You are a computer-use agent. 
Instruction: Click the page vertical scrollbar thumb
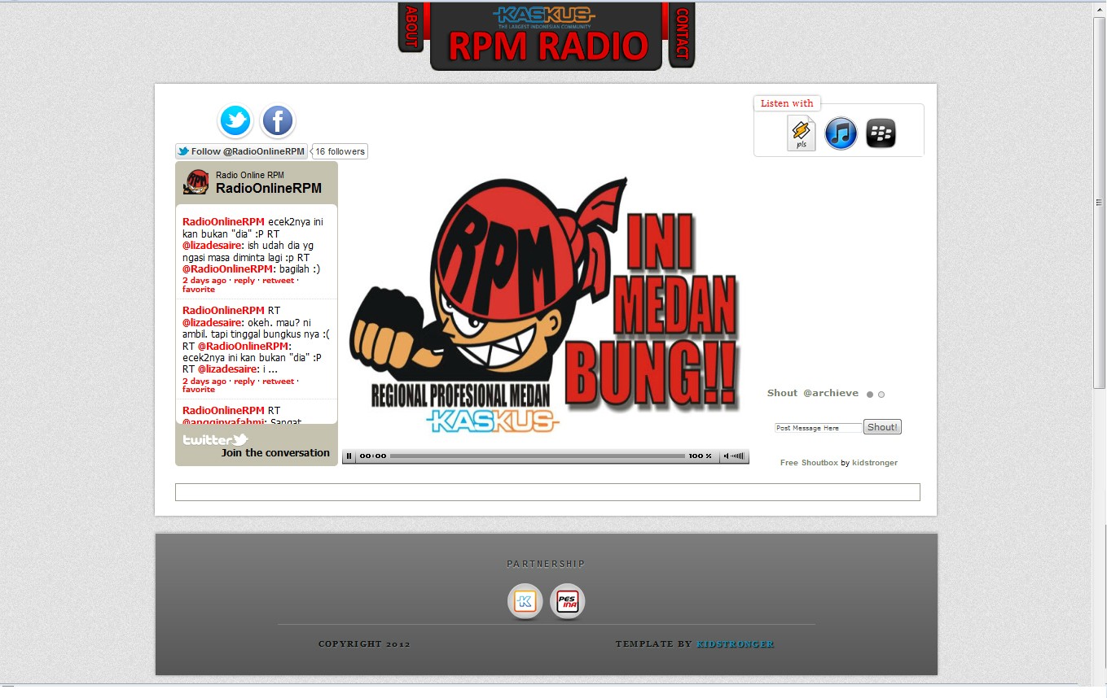[x=1100, y=202]
